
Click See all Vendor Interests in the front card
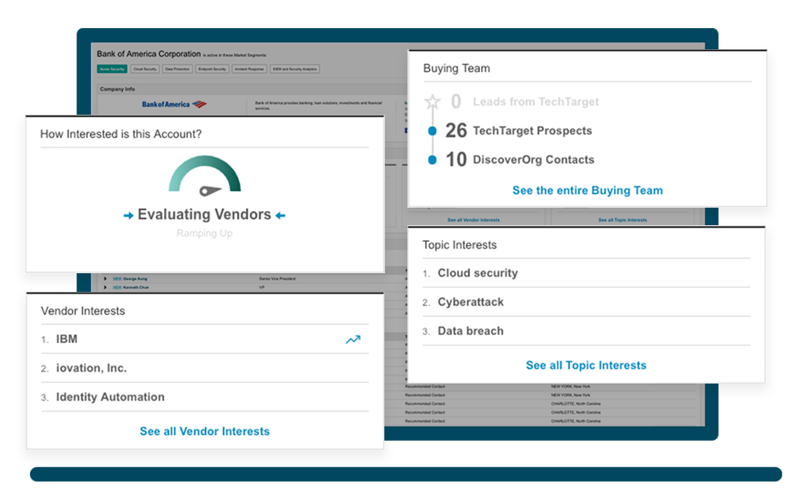205,431
